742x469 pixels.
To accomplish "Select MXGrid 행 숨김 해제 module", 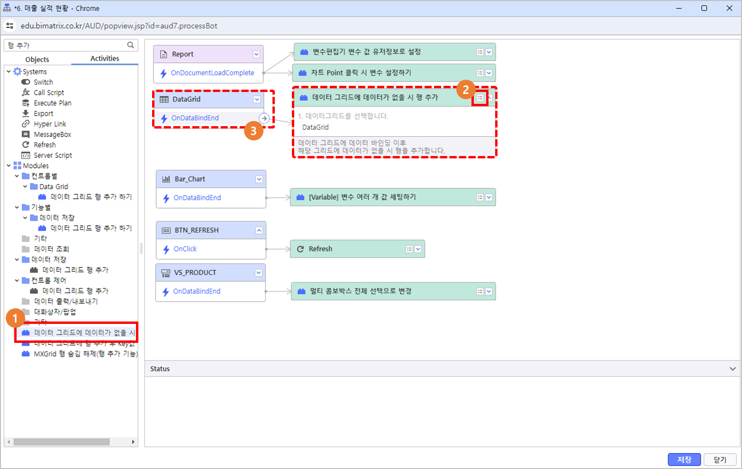I will (80, 354).
